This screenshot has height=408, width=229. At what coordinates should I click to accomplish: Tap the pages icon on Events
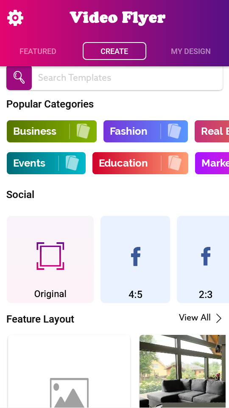(72, 163)
